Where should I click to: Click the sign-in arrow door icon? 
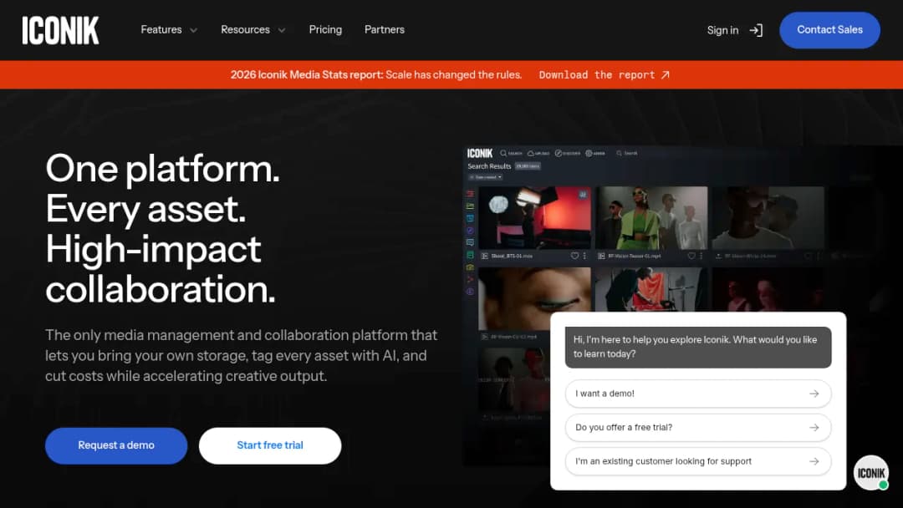(x=756, y=30)
